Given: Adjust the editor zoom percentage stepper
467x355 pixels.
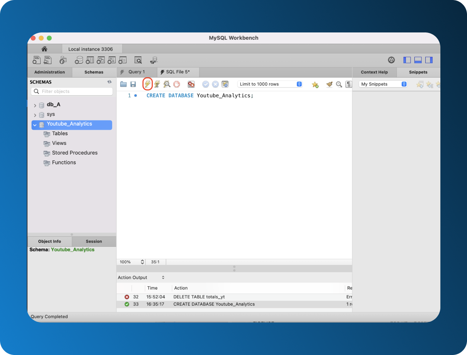Looking at the screenshot, I should point(142,262).
